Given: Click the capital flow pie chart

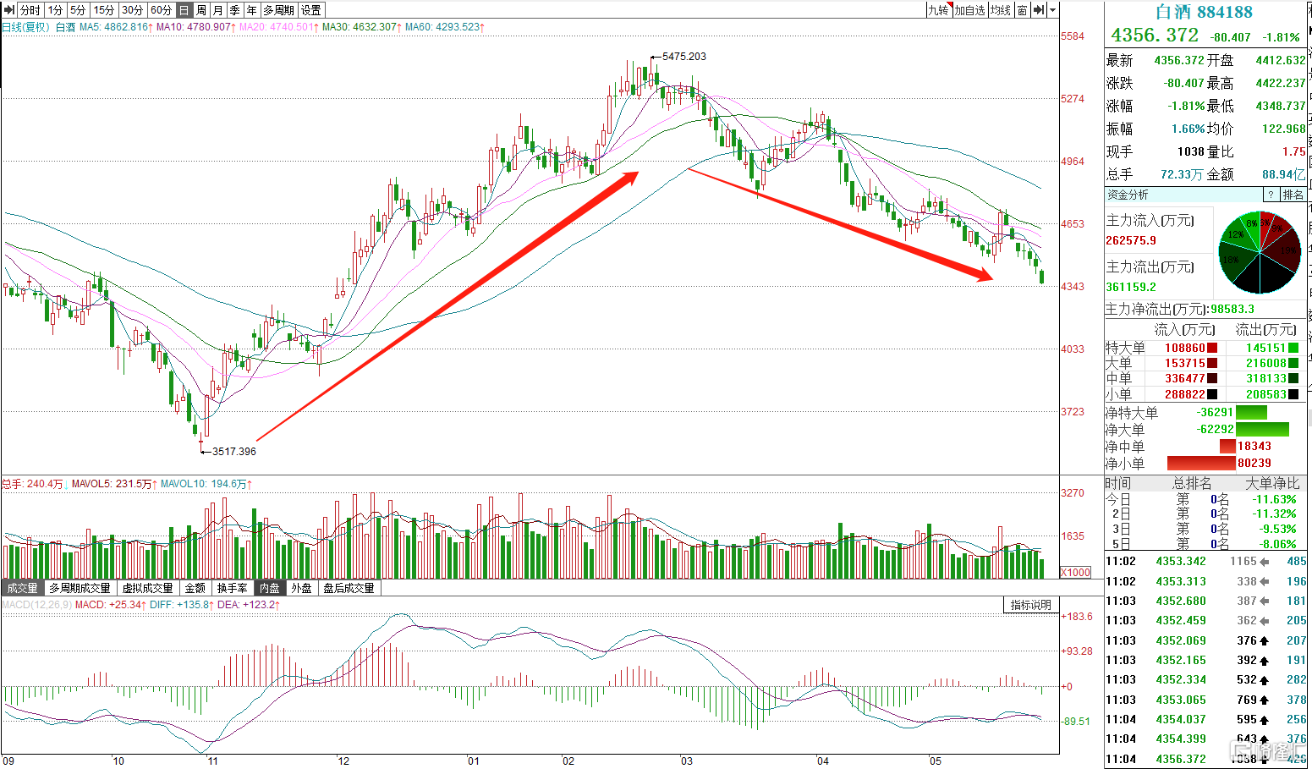Looking at the screenshot, I should point(1260,252).
